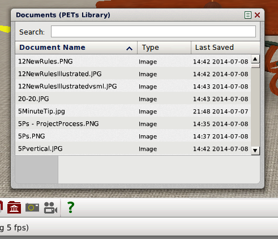Click the video camera recording icon
Image resolution: width=278 pixels, height=239 pixels.
click(50, 208)
